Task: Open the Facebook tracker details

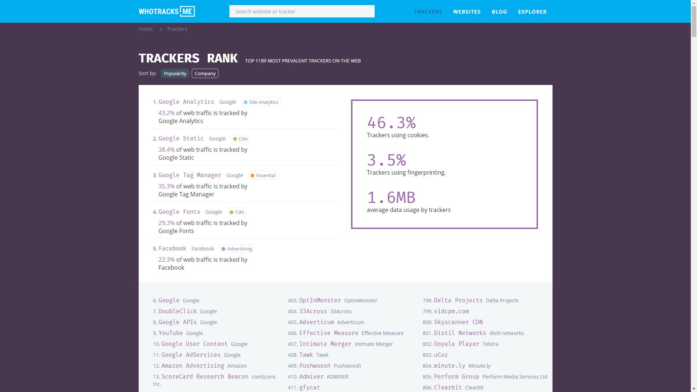Action: [172, 248]
